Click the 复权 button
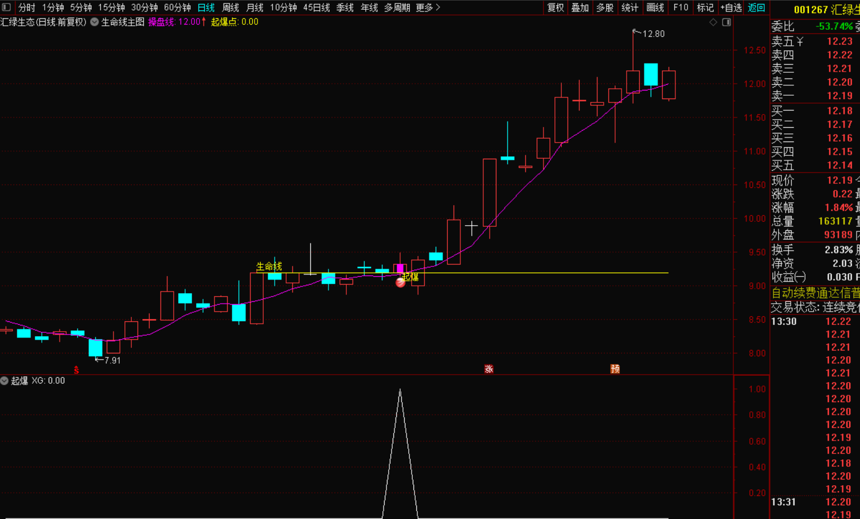Viewport: 860px width, 519px height. (x=556, y=7)
